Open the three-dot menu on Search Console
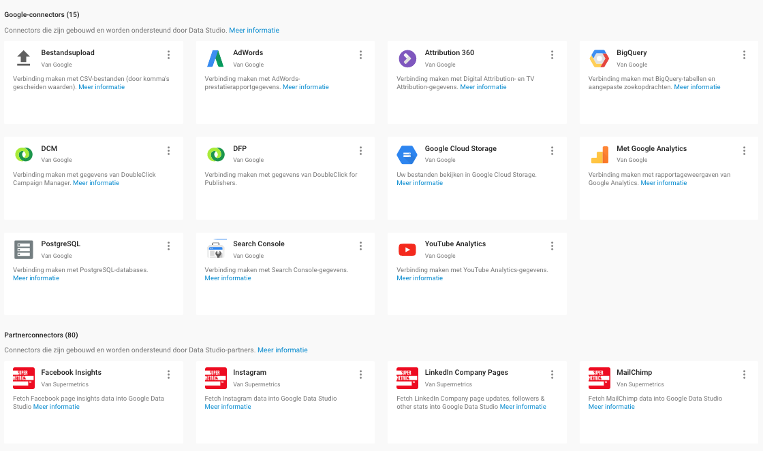 point(360,246)
